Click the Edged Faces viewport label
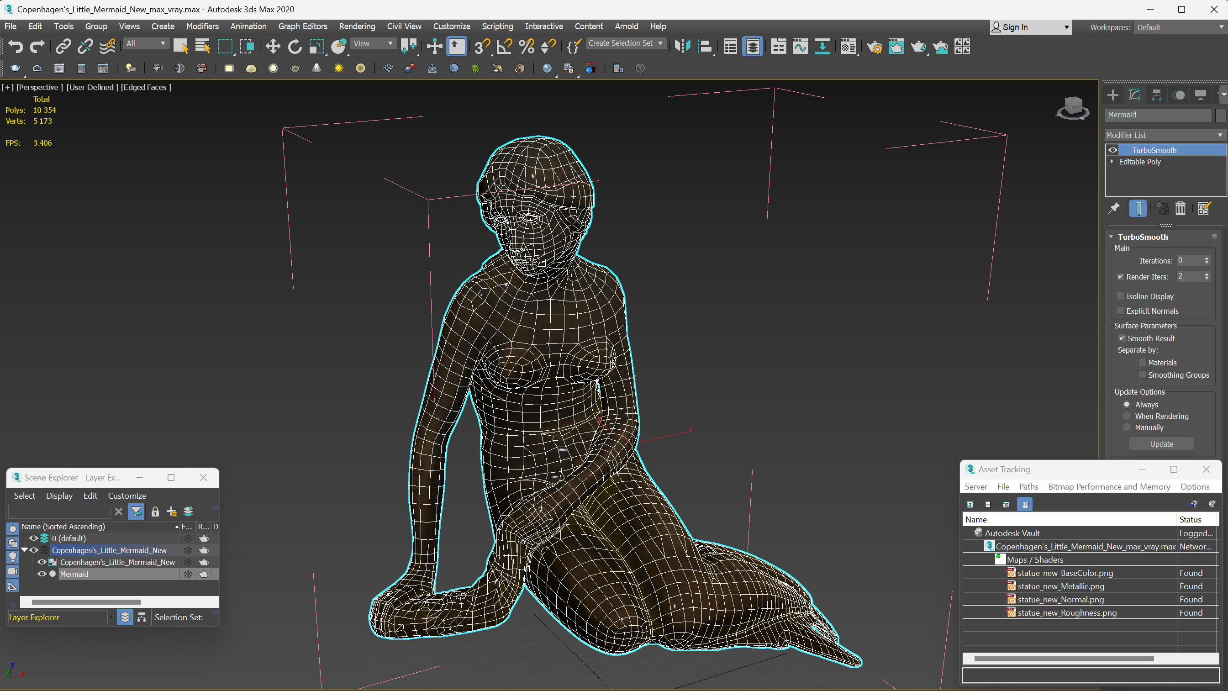Image resolution: width=1228 pixels, height=691 pixels. [x=146, y=87]
